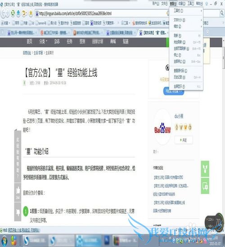Image resolution: width=225 pixels, height=247 pixels.
Task: Click 百度经验 breadcrumb link
Action: [x=27, y=53]
